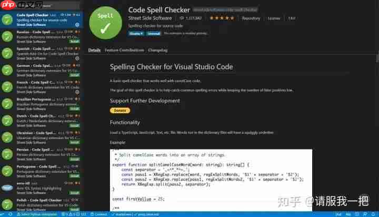
Task: Click 'Support Further Development' heading
Action: pos(145,101)
